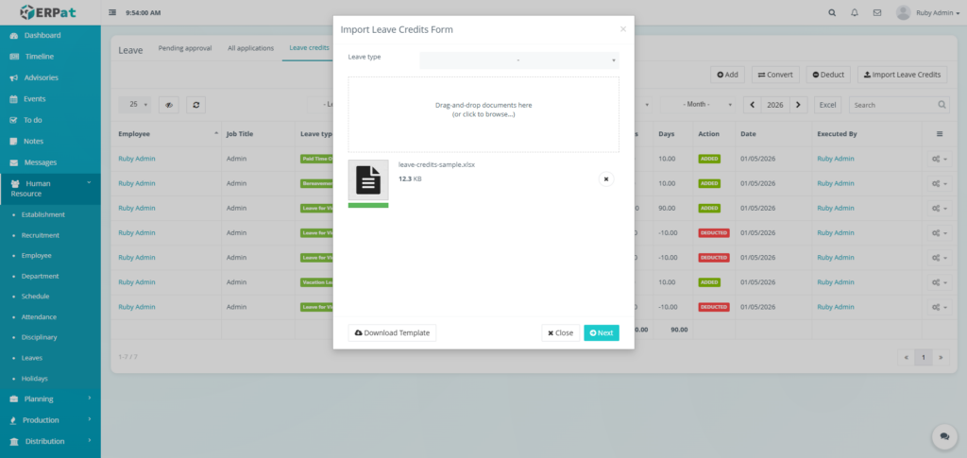Expand the Distribution menu
This screenshot has height=458, width=967.
[x=50, y=441]
